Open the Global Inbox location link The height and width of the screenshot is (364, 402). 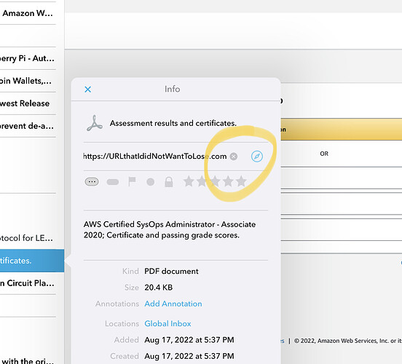pyautogui.click(x=167, y=323)
